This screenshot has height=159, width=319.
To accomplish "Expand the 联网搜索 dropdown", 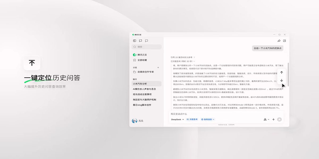I will (x=208, y=120).
